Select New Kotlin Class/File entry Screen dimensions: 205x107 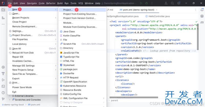tap(82, 35)
